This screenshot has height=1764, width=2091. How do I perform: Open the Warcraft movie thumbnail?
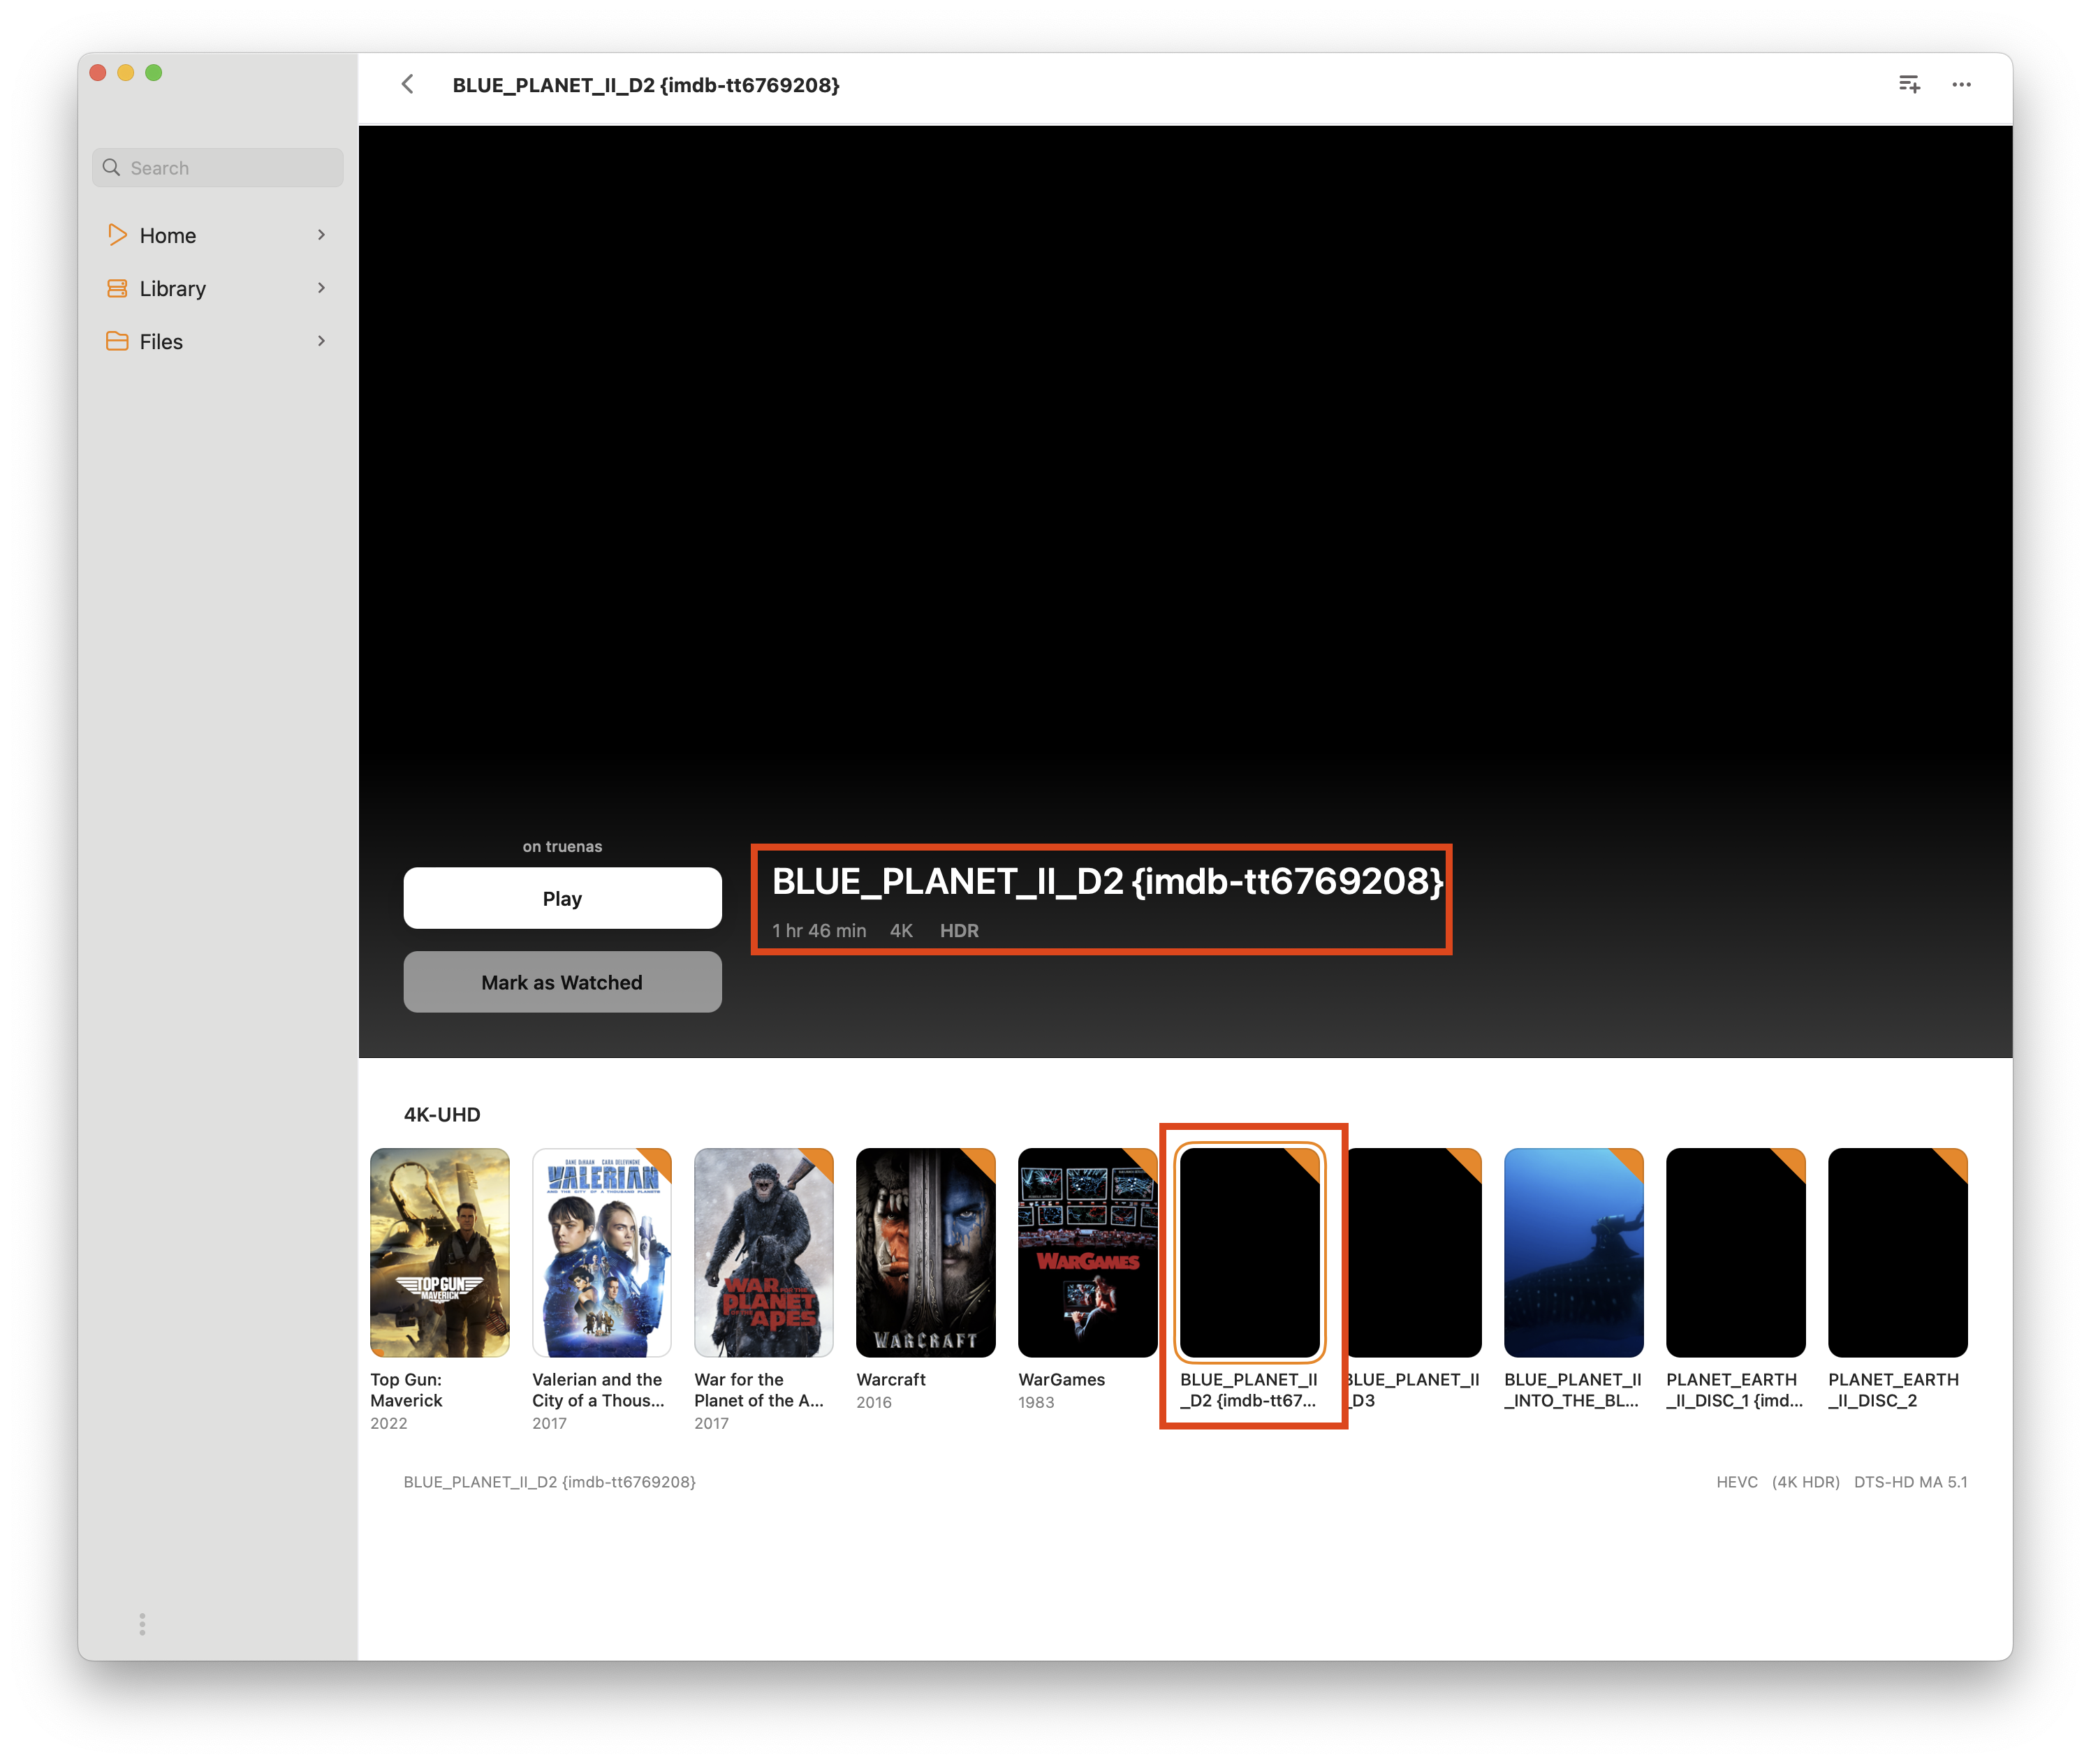point(925,1252)
